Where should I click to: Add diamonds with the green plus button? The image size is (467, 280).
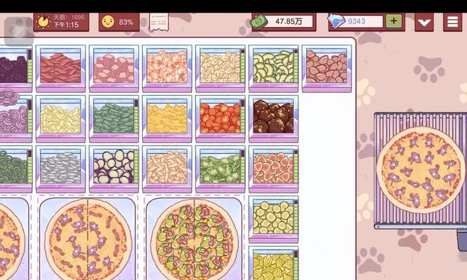tap(393, 21)
